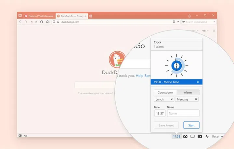Expand the search engine selector dropdown

184,22
